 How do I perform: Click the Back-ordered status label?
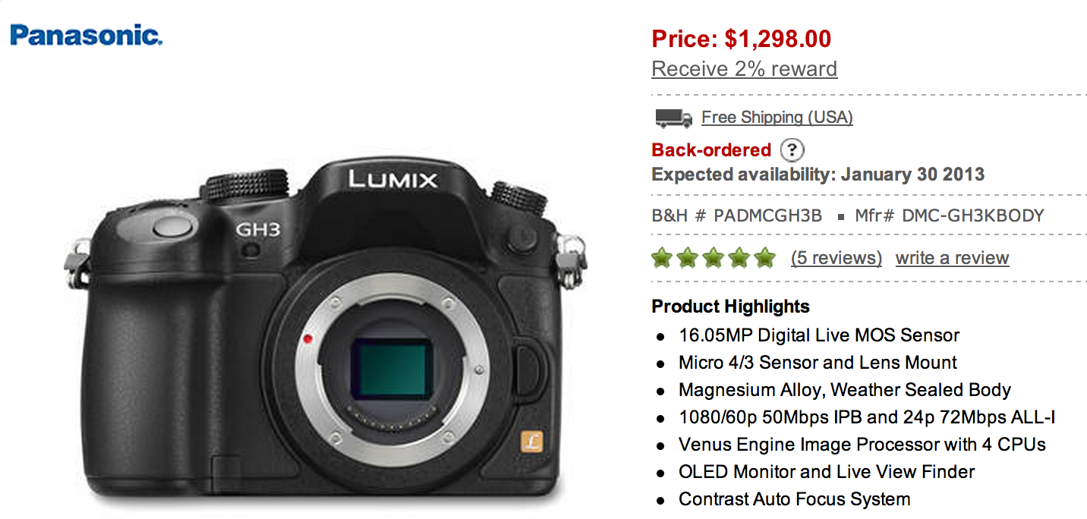(x=711, y=150)
